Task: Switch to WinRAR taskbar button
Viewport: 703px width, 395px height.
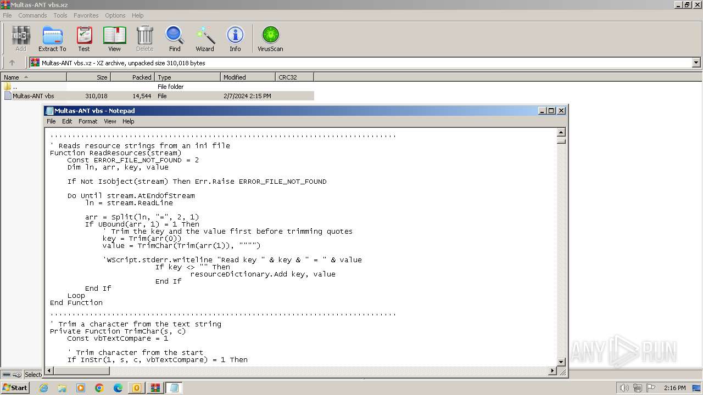Action: click(x=155, y=388)
